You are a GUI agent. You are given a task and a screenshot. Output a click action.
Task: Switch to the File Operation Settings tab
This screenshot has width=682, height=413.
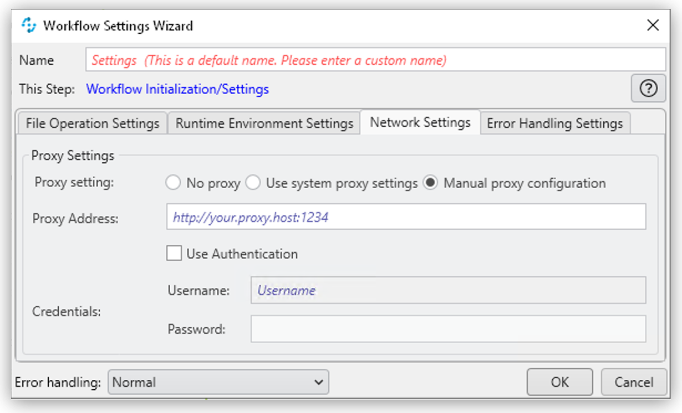coord(92,123)
